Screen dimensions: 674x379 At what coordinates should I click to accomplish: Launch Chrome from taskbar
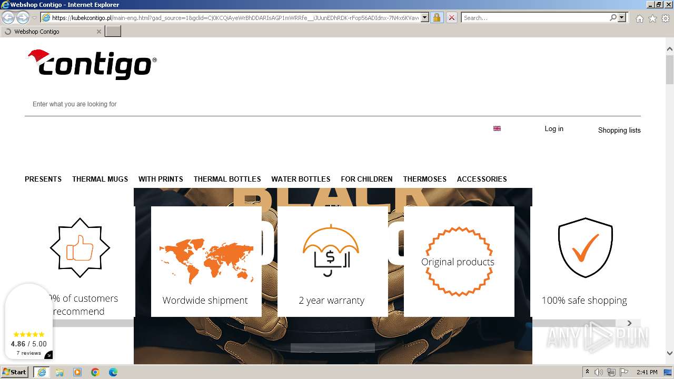tap(95, 372)
